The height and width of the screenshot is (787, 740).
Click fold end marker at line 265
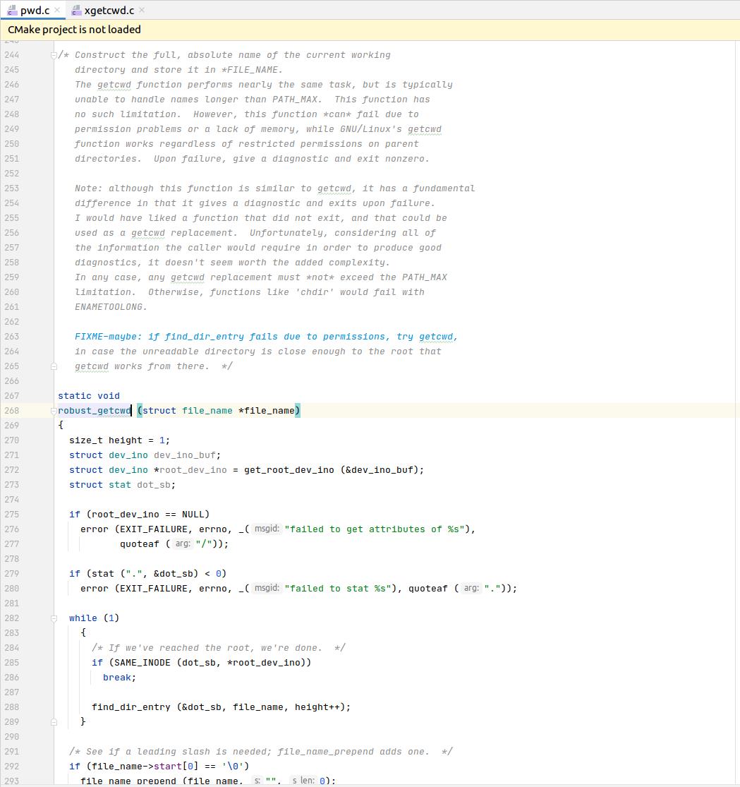point(54,366)
